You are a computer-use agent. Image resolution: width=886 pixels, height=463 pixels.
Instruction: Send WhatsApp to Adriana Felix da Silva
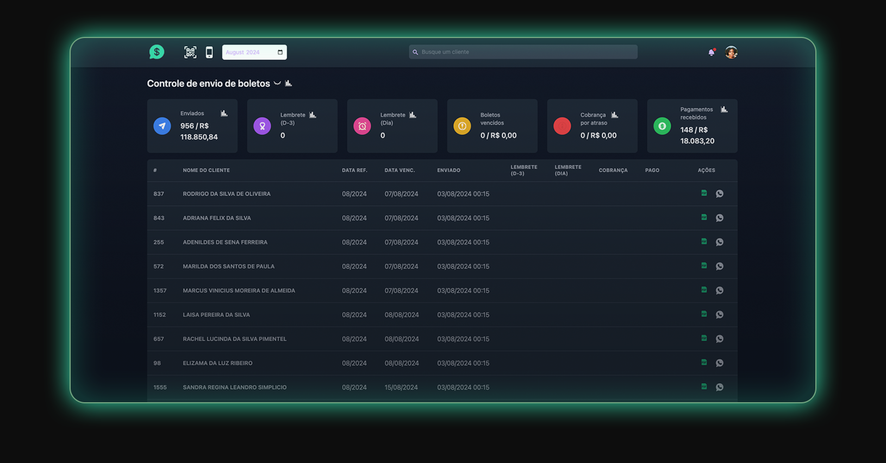pos(720,218)
